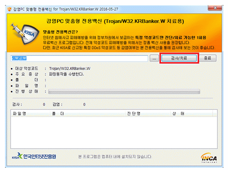The width and height of the screenshot is (228, 170).
Task: Click the Trojan/W32.KRBanker.W target text
Action: 70,68
